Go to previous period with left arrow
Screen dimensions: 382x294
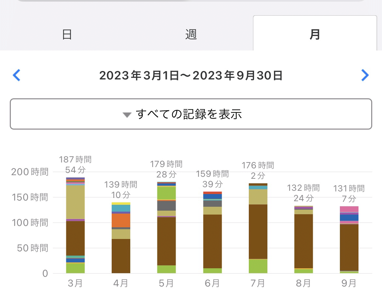click(16, 75)
